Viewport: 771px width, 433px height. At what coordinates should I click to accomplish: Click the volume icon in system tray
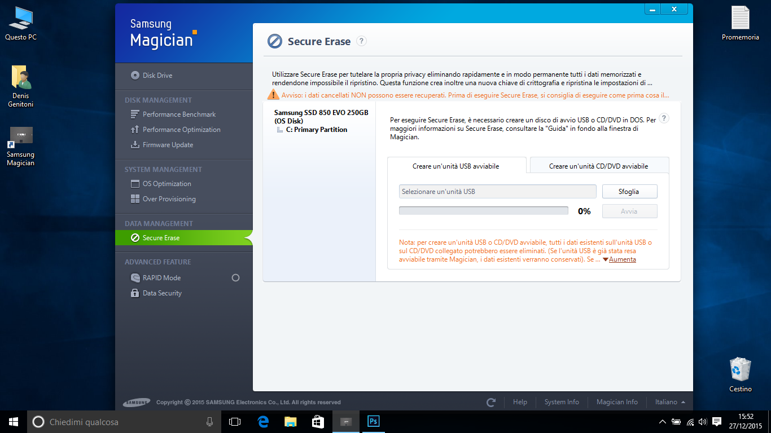[x=703, y=422]
